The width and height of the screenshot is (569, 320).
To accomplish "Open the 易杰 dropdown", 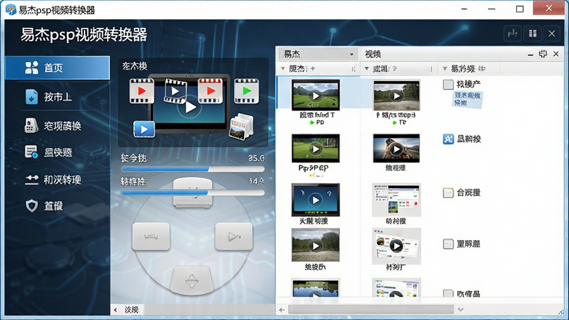I will coord(318,54).
